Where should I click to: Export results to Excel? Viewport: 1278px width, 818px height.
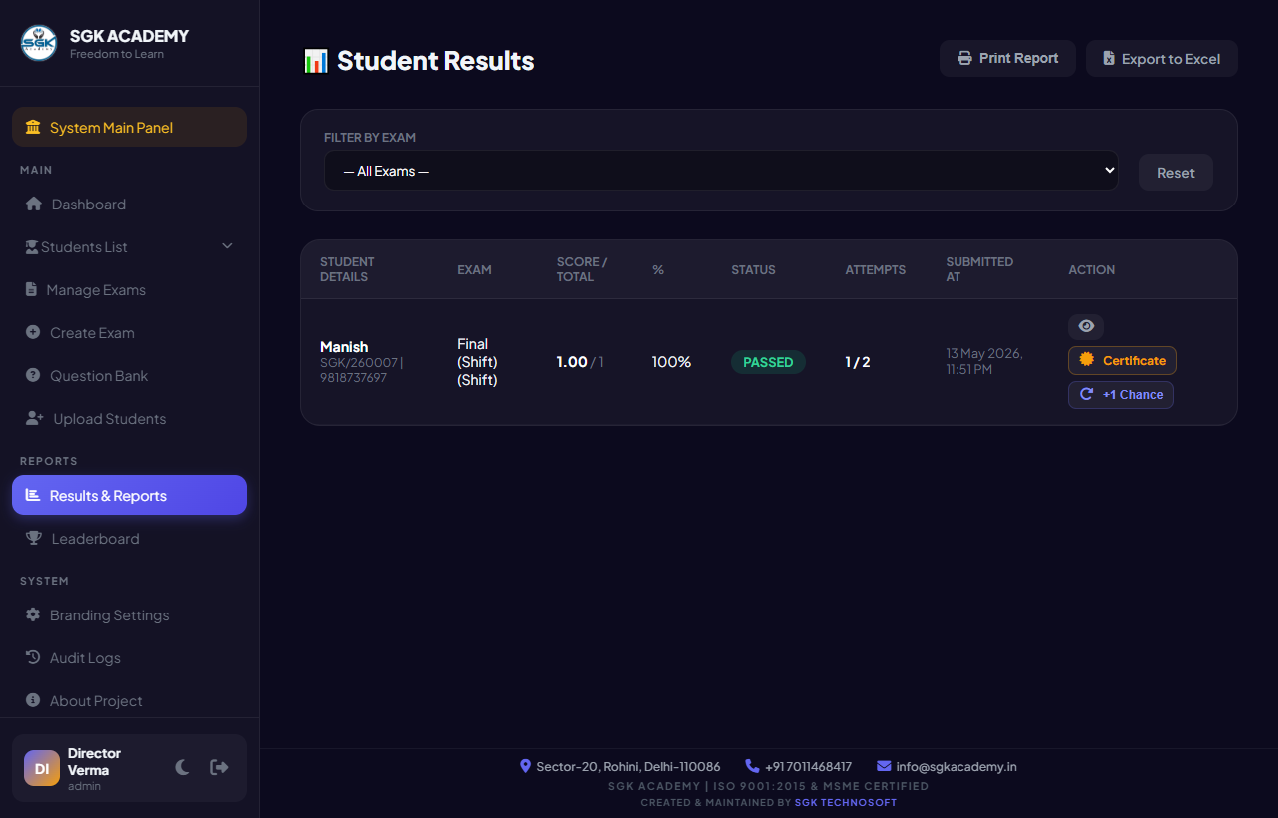click(x=1162, y=58)
